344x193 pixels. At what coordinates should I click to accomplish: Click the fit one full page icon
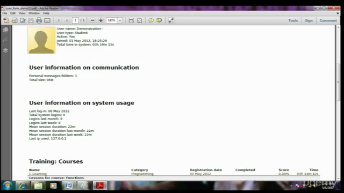(x=140, y=20)
